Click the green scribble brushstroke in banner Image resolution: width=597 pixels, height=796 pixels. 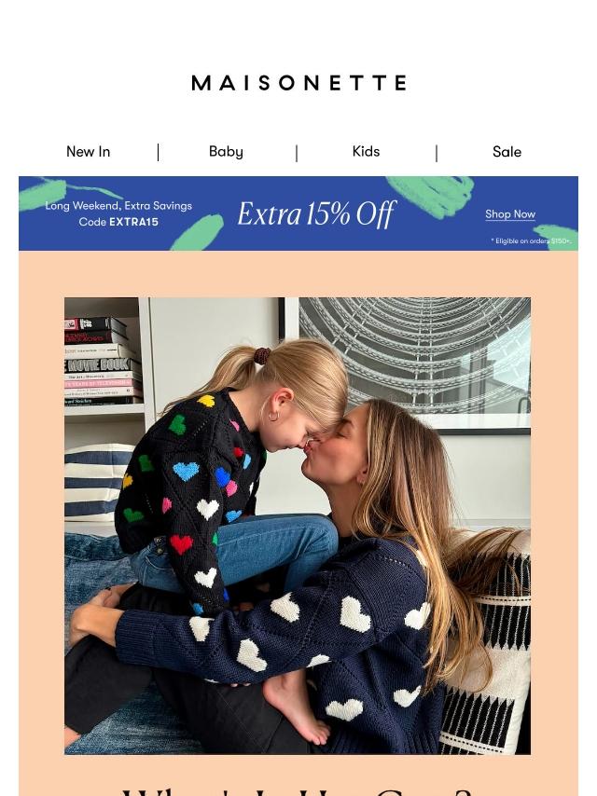coord(431,196)
